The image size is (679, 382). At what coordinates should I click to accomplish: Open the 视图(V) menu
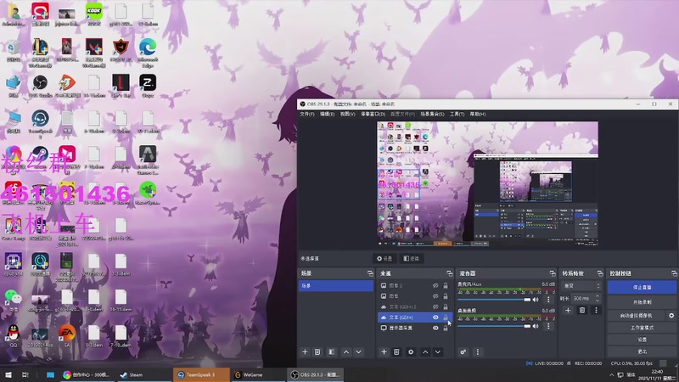[x=347, y=115]
